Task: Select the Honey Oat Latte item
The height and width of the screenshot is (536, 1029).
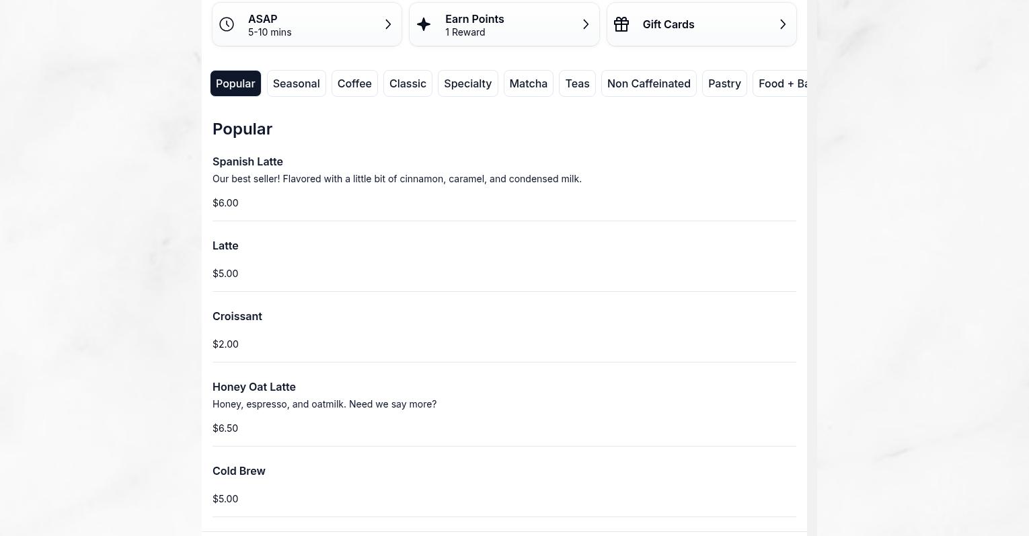Action: click(254, 387)
